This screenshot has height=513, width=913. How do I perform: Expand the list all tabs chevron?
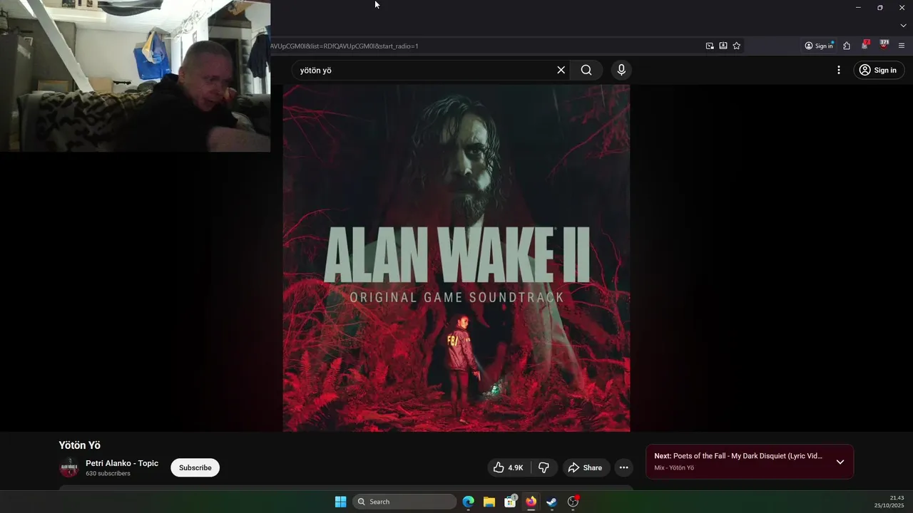(x=903, y=26)
